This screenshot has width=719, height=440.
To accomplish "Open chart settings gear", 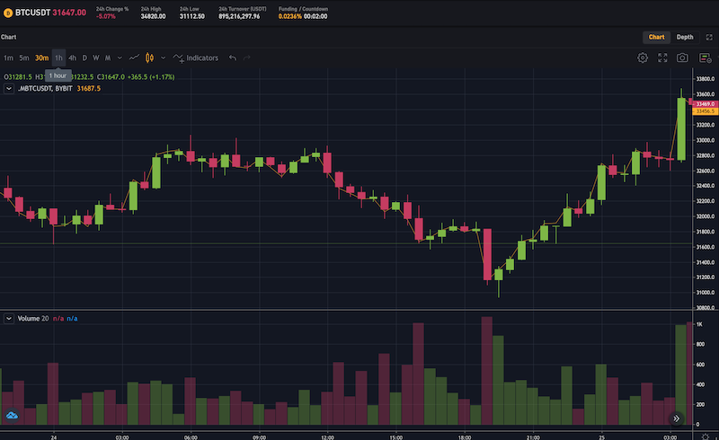I will 644,57.
